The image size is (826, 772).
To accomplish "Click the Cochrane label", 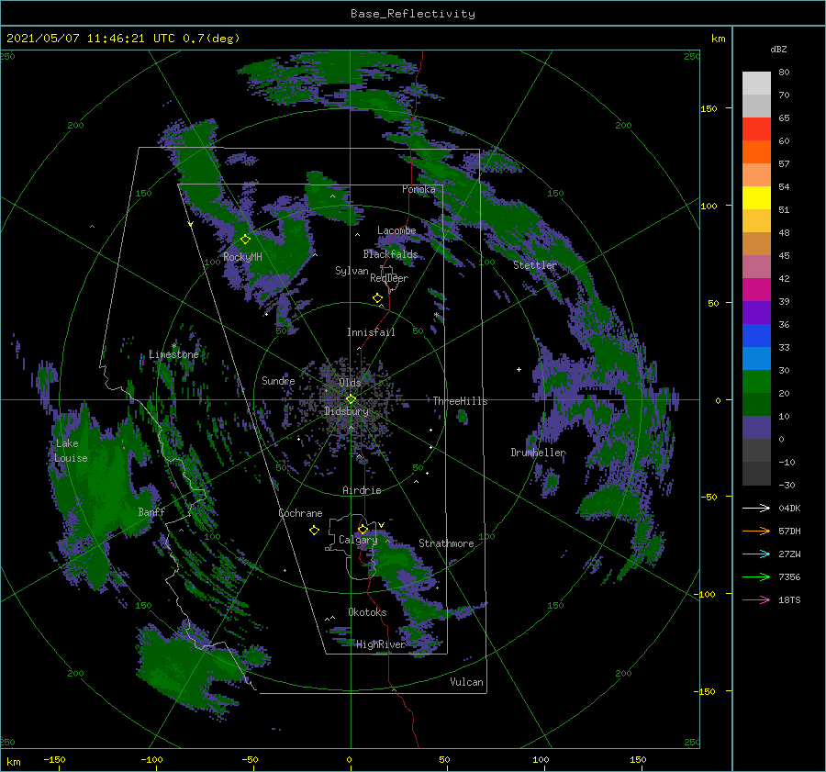I will click(x=300, y=513).
